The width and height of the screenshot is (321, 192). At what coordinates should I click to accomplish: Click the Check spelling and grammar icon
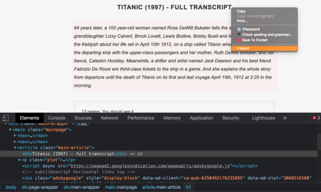pyautogui.click(x=239, y=34)
